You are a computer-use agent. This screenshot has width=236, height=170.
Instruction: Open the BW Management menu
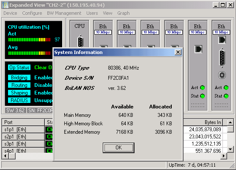[64, 13]
